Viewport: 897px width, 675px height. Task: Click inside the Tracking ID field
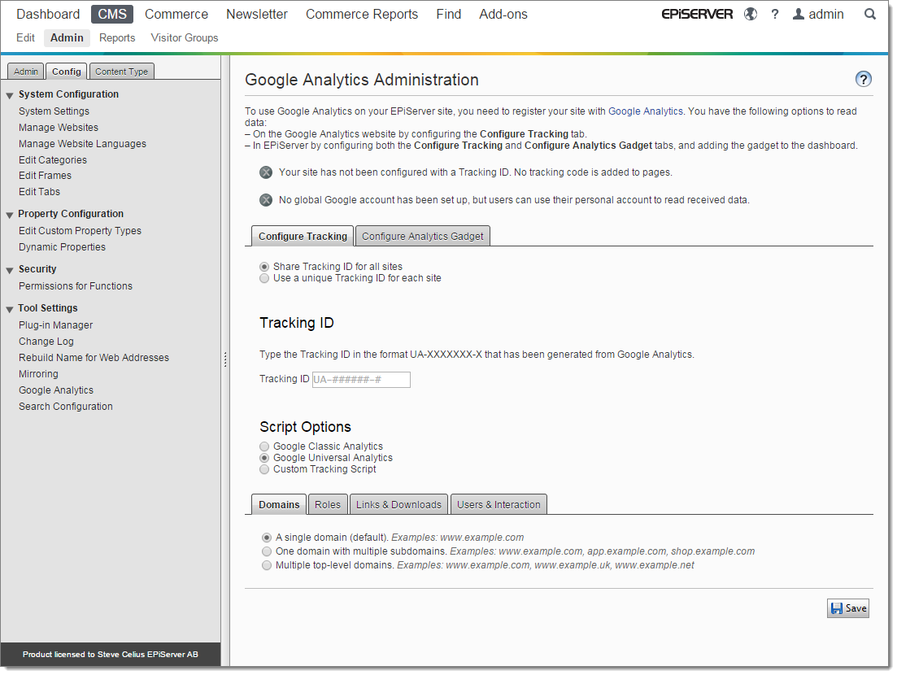tap(360, 379)
